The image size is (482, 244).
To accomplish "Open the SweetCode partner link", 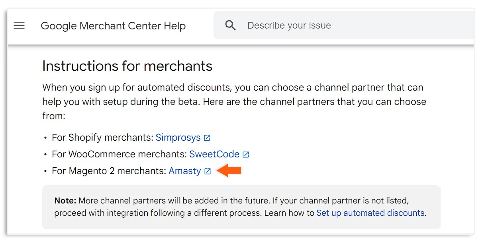I will 214,154.
